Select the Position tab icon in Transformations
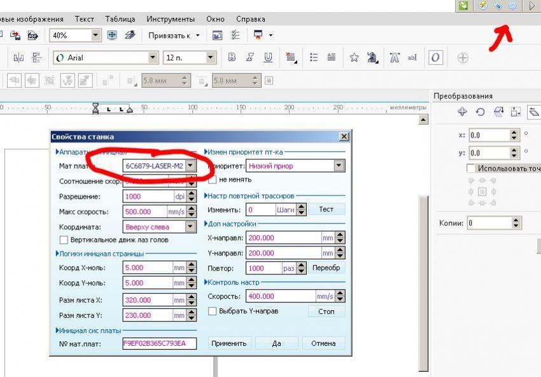 pos(463,112)
